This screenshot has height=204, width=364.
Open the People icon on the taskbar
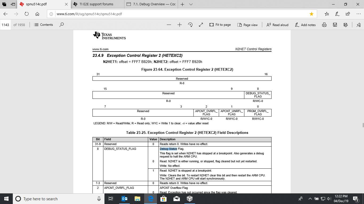(x=301, y=199)
